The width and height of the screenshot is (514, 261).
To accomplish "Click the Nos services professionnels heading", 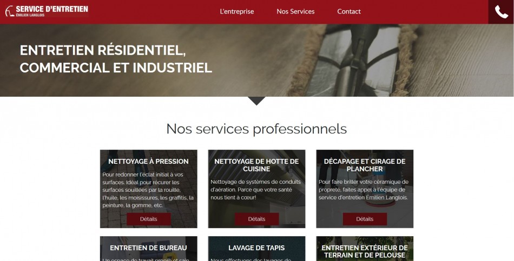I will (256, 129).
